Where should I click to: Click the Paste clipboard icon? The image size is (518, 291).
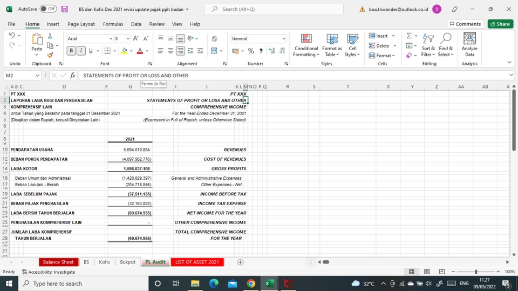pos(37,39)
